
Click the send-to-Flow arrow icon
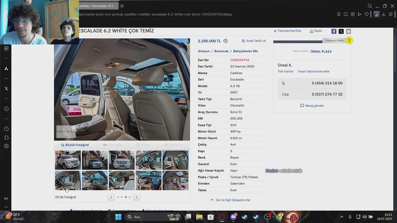pyautogui.click(x=359, y=14)
